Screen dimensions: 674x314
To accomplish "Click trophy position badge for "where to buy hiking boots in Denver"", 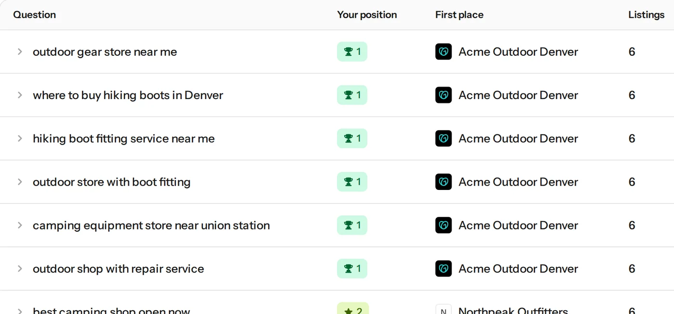I will tap(352, 95).
